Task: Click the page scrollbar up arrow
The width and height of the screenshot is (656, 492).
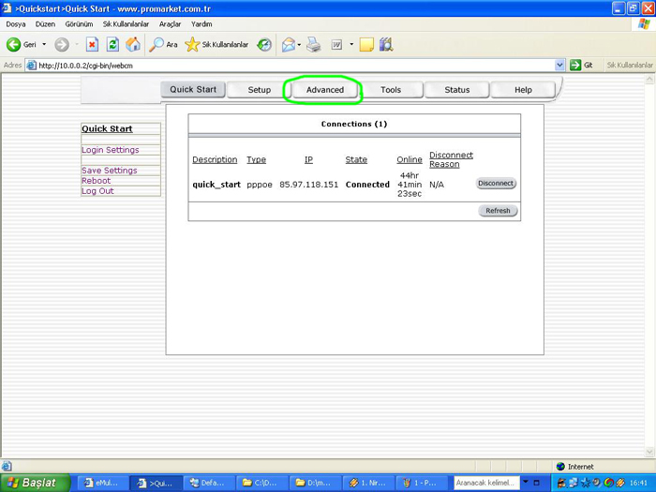Action: click(x=649, y=79)
